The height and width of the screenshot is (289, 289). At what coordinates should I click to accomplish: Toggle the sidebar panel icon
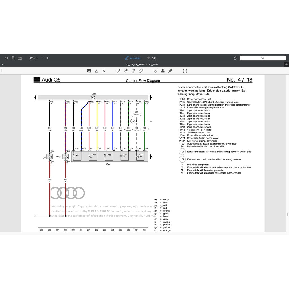[6, 58]
